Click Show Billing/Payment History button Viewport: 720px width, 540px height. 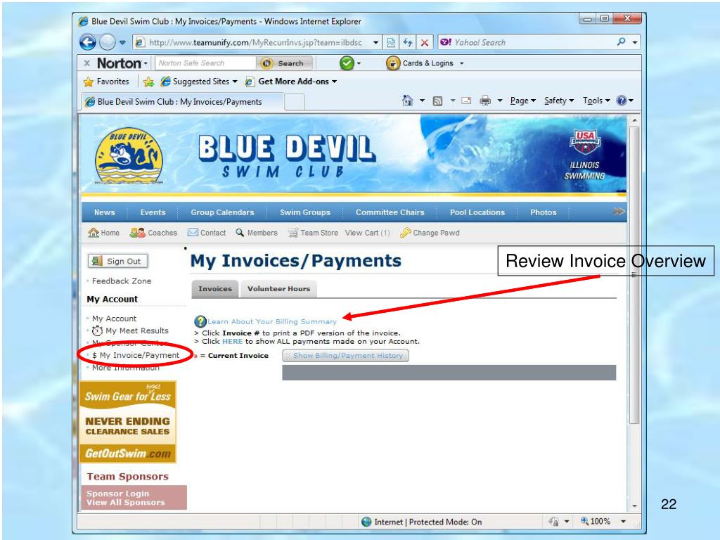pos(345,355)
